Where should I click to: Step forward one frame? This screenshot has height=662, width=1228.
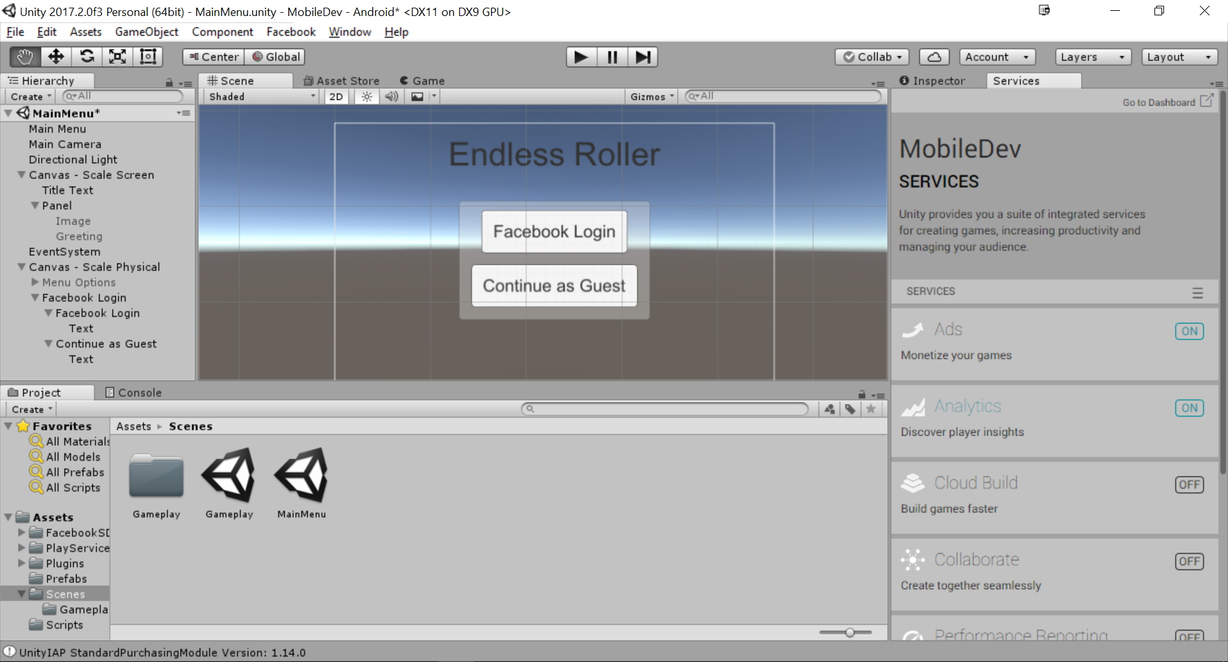pos(643,57)
